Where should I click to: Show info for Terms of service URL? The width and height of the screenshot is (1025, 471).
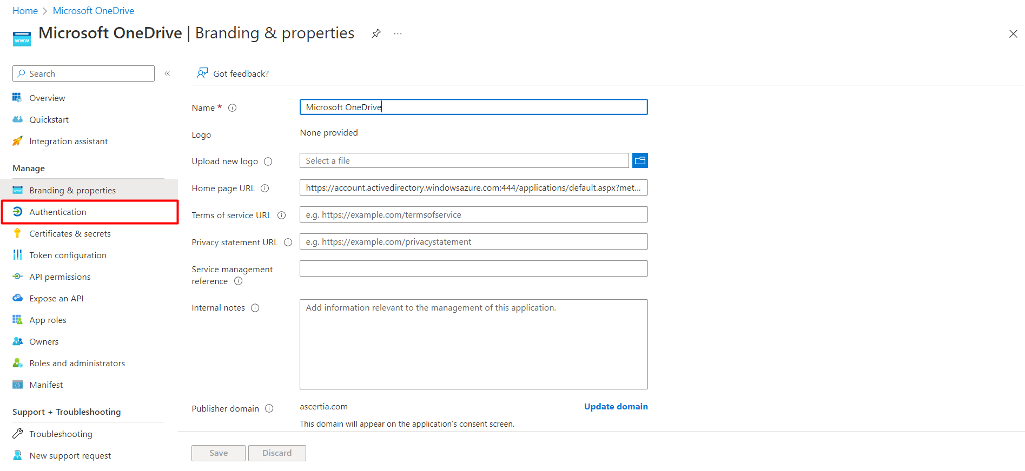(282, 216)
